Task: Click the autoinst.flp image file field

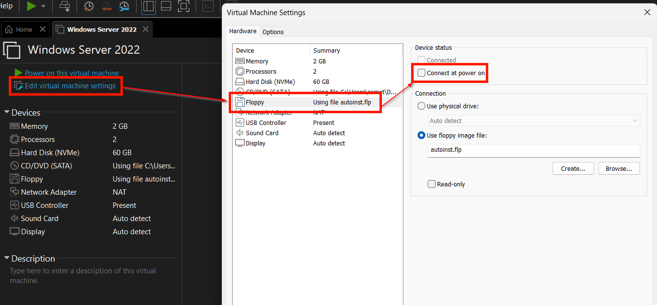Action: point(534,150)
